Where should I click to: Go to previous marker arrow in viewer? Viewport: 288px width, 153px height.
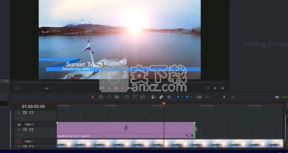tap(44, 88)
